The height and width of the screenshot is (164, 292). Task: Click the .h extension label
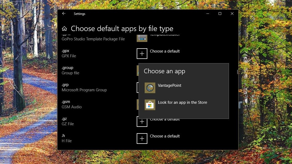[x=63, y=136]
